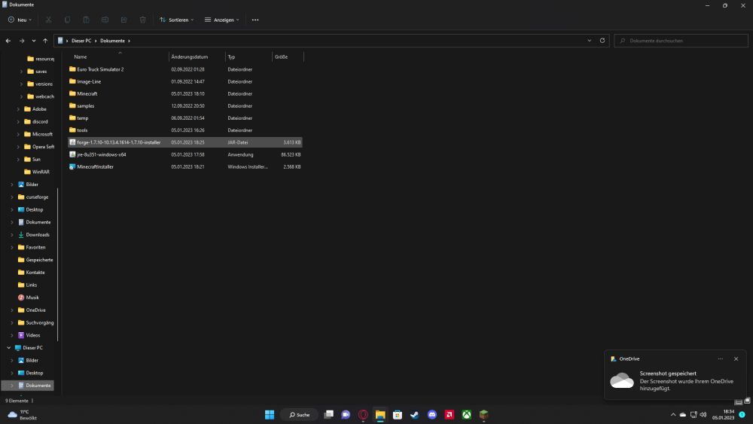This screenshot has width=753, height=424.
Task: Open OneDrive notification options dots
Action: (x=720, y=358)
